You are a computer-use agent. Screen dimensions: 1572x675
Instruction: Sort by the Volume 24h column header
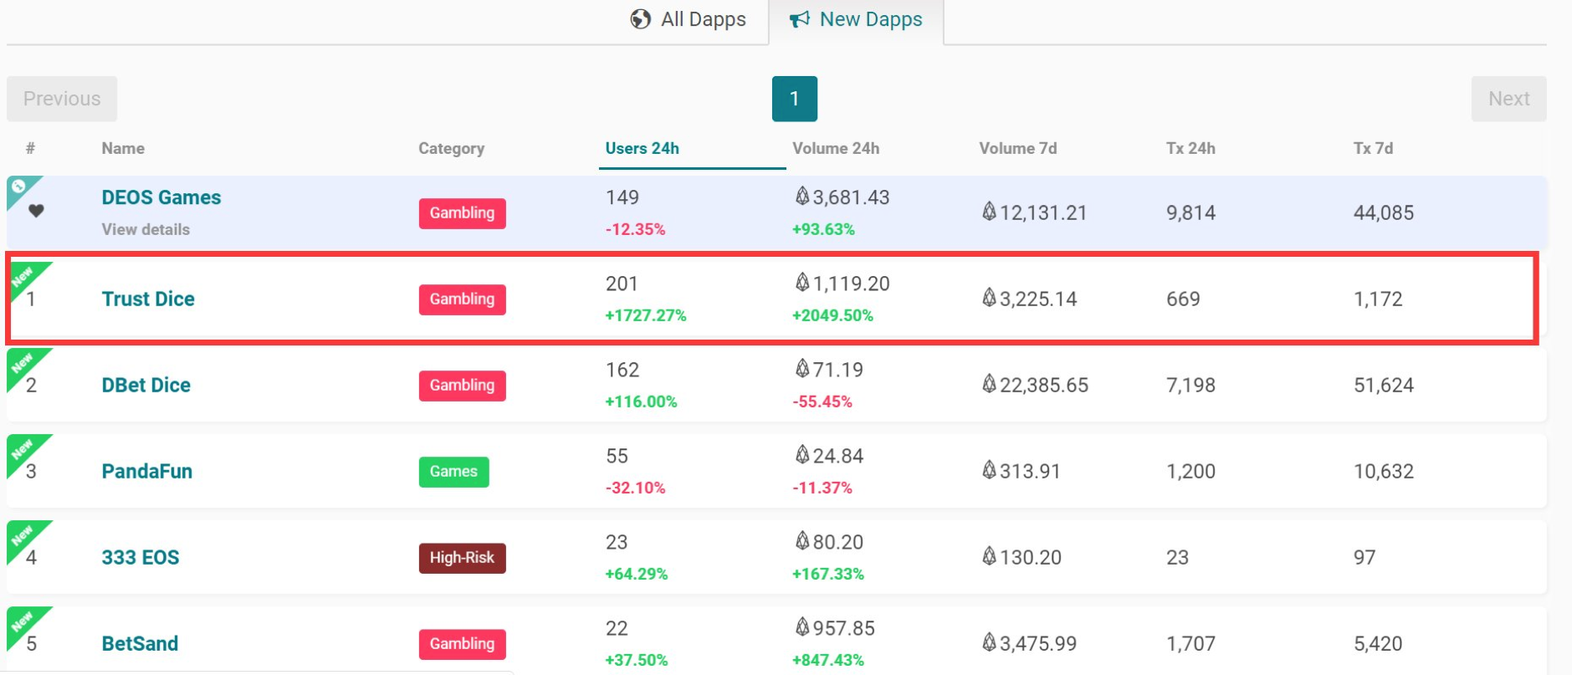tap(836, 148)
